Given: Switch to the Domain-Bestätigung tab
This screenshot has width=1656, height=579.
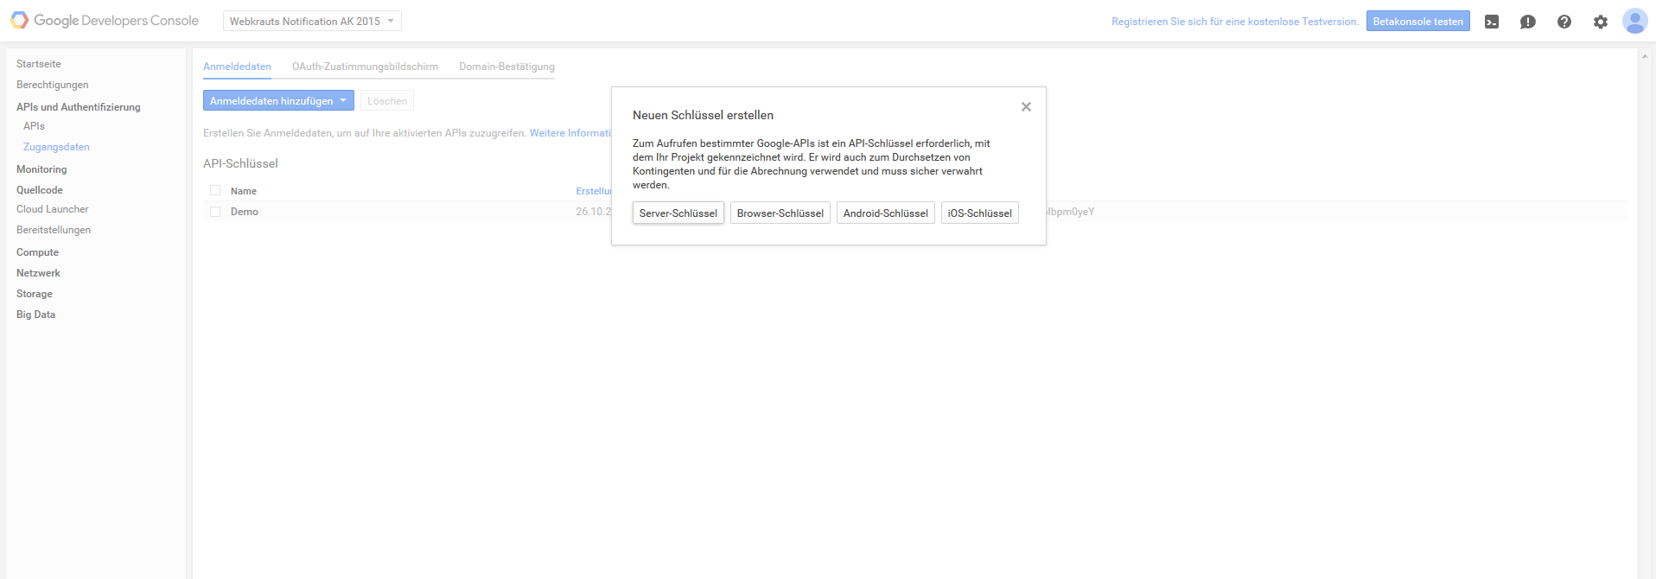Looking at the screenshot, I should pyautogui.click(x=506, y=67).
